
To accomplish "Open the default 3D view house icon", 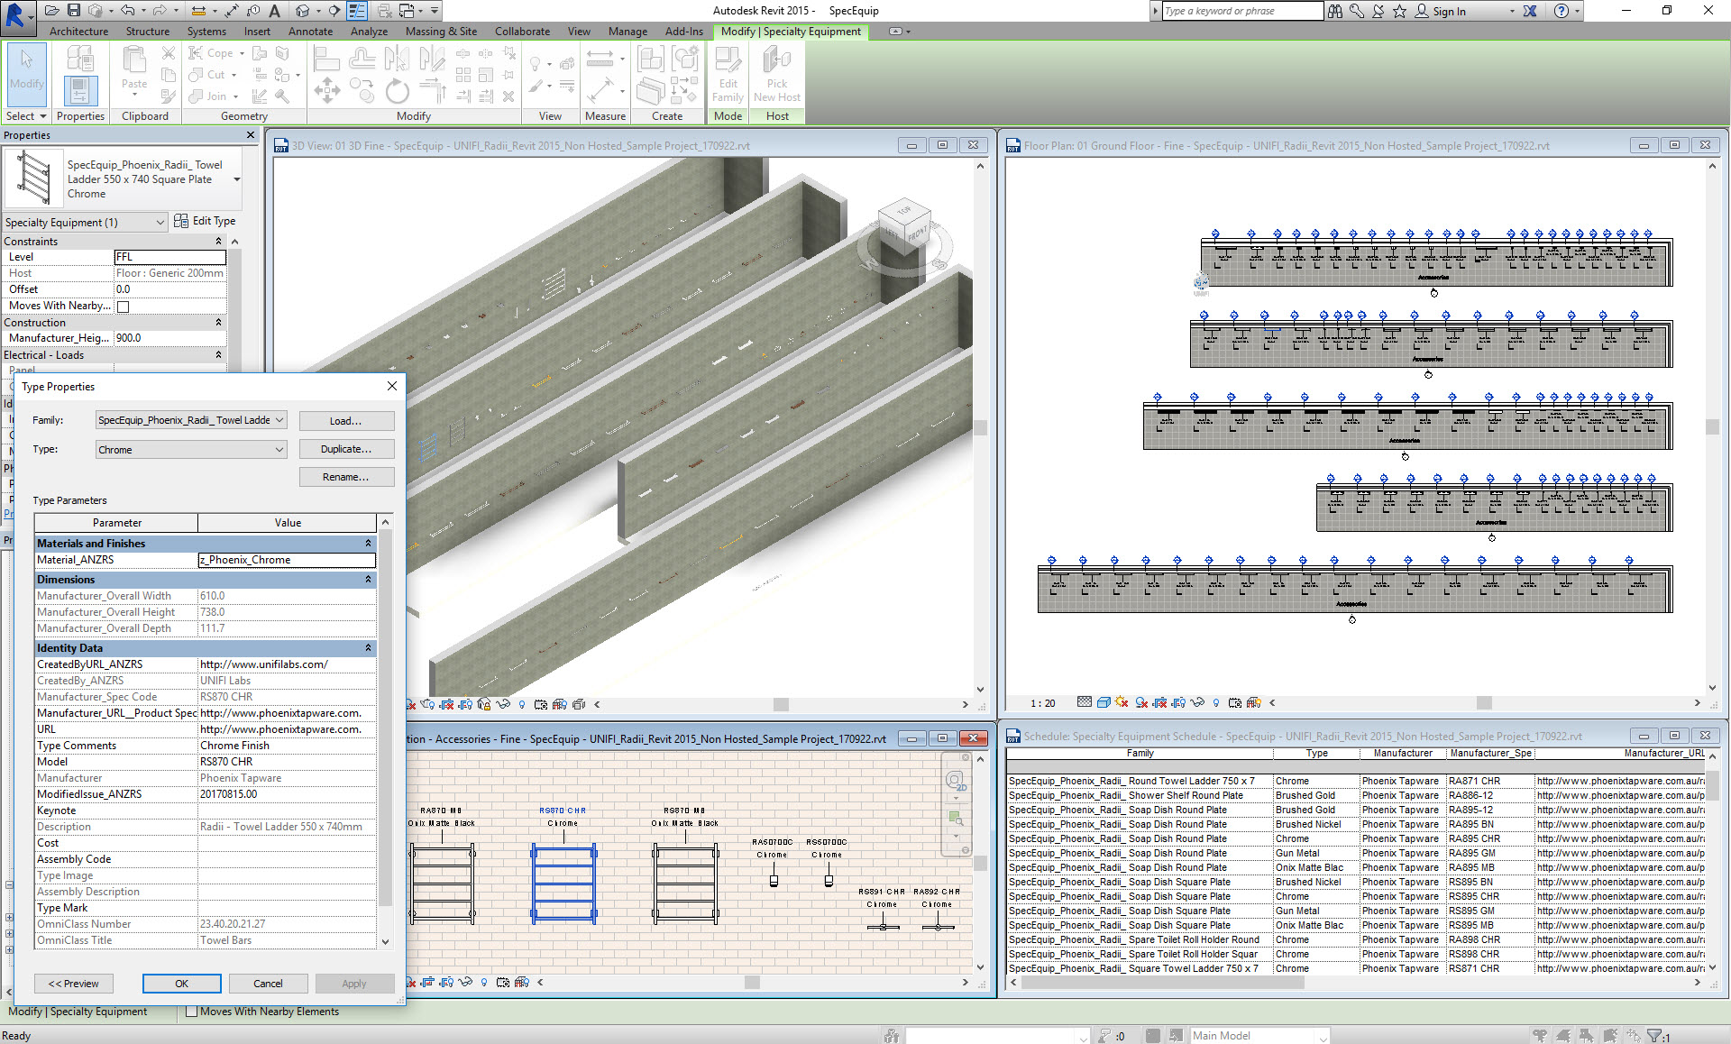I will click(x=303, y=11).
